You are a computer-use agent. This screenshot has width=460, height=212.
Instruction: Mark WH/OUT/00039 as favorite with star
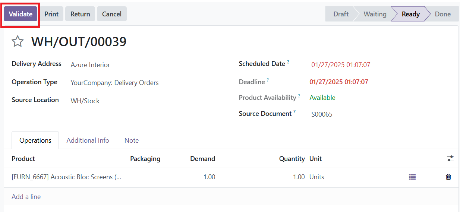point(18,41)
